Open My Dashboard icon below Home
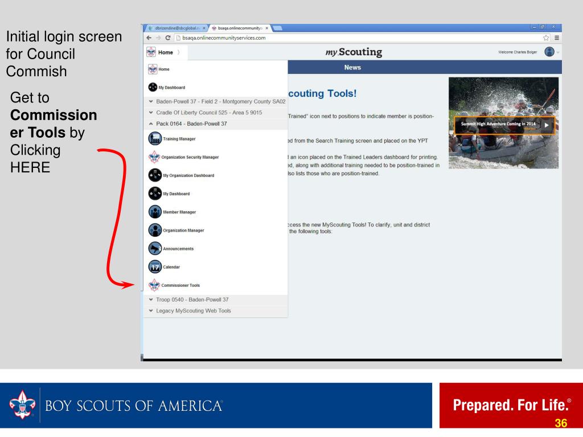Image resolution: width=583 pixels, height=437 pixels. pyautogui.click(x=153, y=87)
